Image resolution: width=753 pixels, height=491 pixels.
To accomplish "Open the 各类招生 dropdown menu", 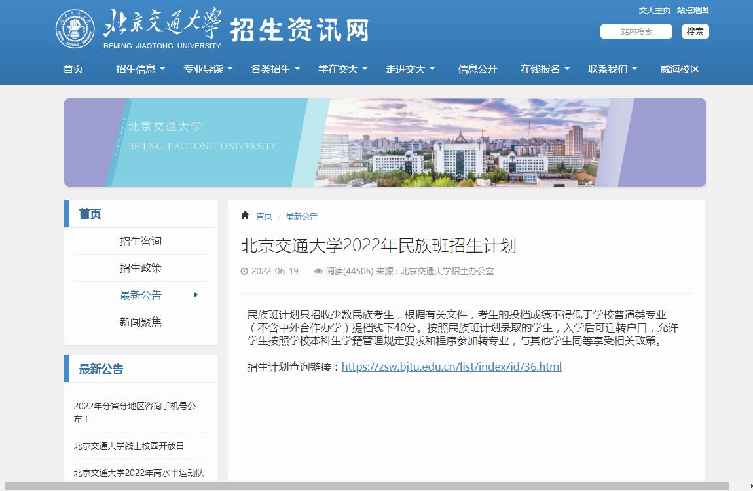I will click(275, 69).
